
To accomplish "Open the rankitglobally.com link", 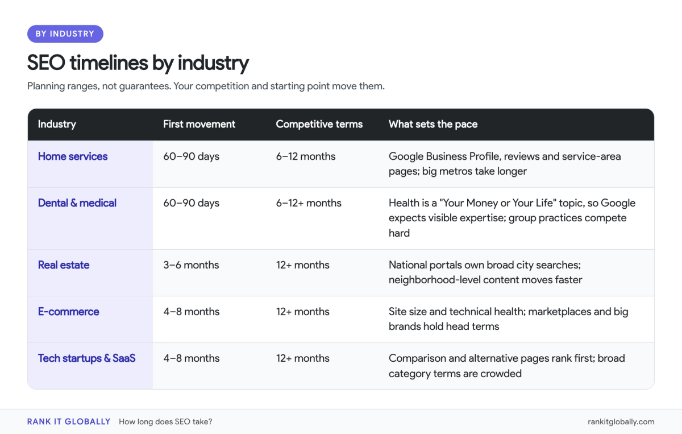I will pos(621,421).
